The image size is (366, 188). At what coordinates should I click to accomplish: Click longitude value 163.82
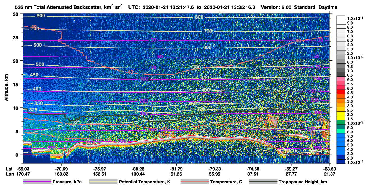coord(61,174)
